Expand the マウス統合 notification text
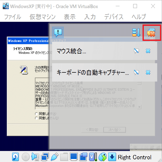The image size is (162, 162). [71, 51]
